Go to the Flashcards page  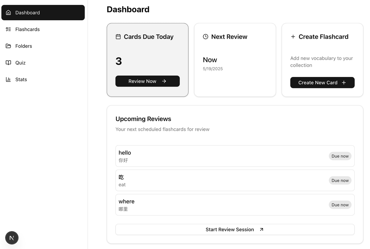[43, 29]
